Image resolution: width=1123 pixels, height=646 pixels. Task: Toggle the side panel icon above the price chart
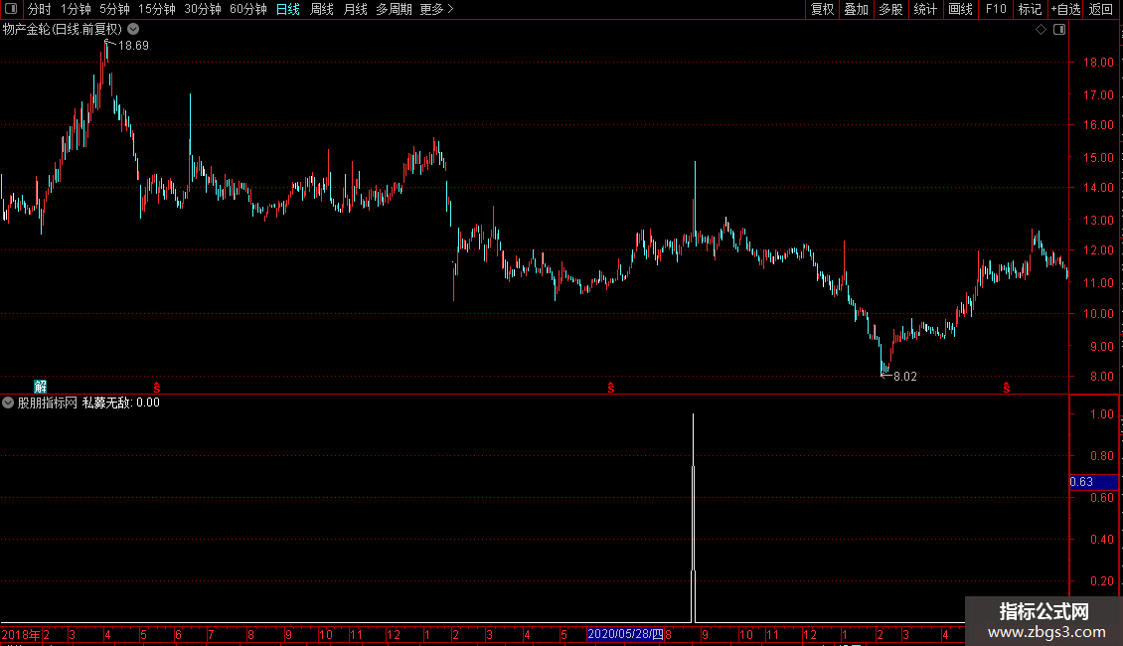1059,30
